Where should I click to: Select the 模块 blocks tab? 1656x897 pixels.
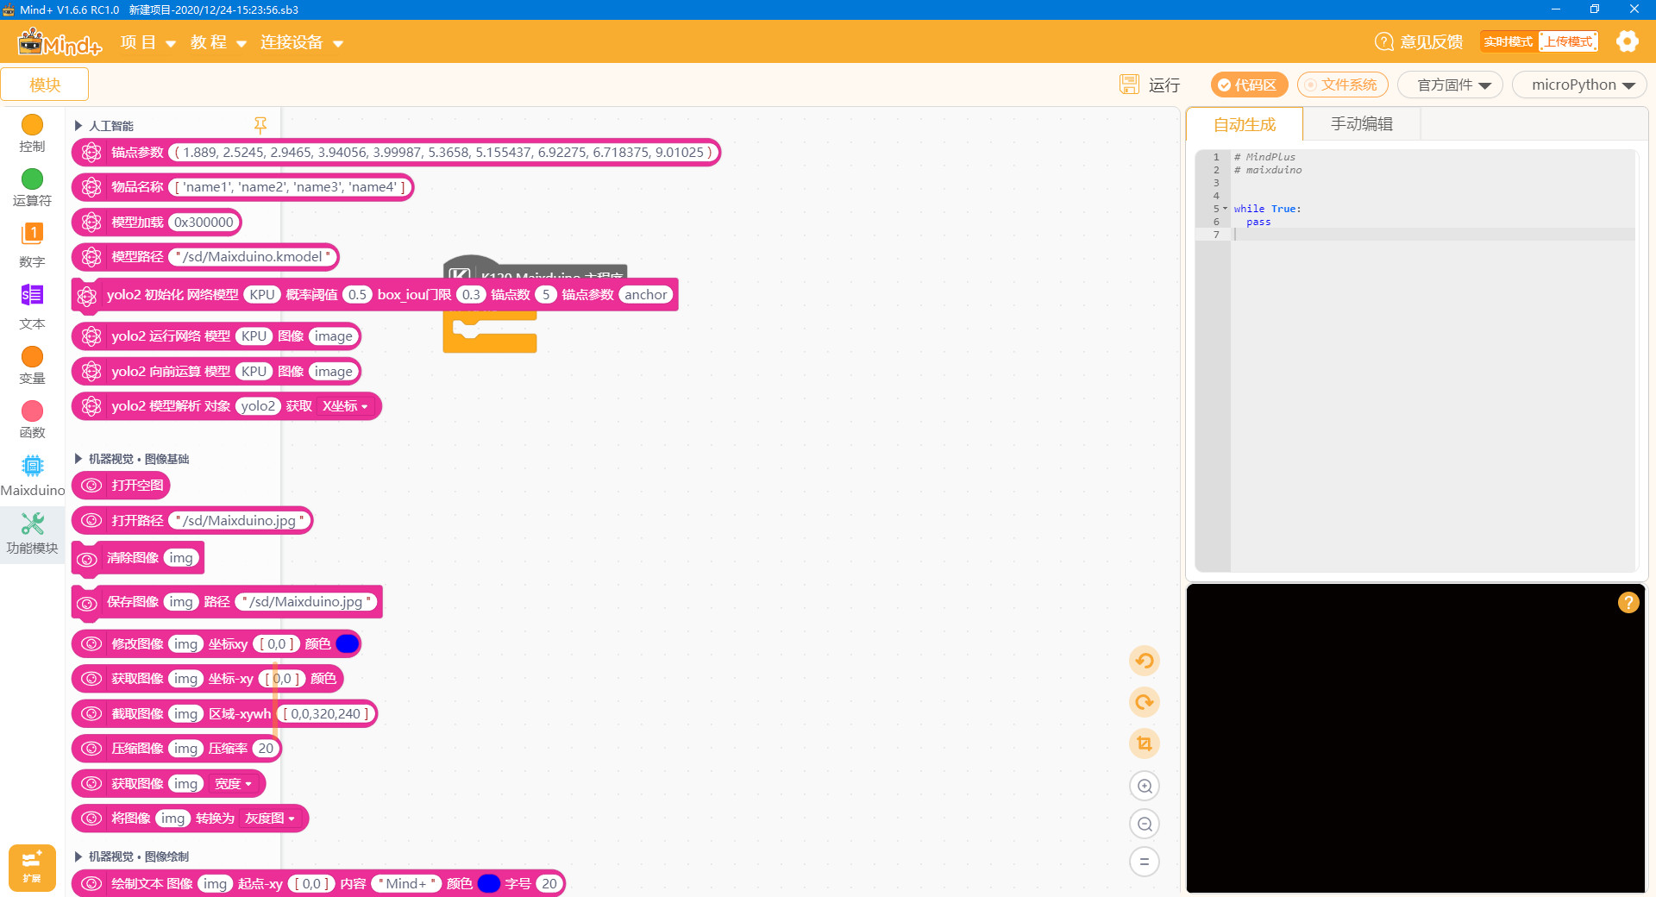[45, 85]
